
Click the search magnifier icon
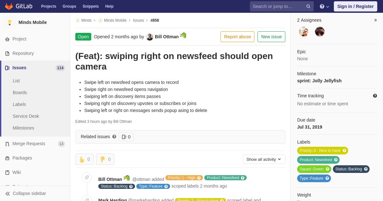[x=308, y=6]
